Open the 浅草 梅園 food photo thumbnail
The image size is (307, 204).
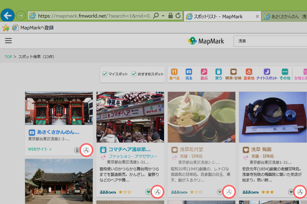click(273, 117)
